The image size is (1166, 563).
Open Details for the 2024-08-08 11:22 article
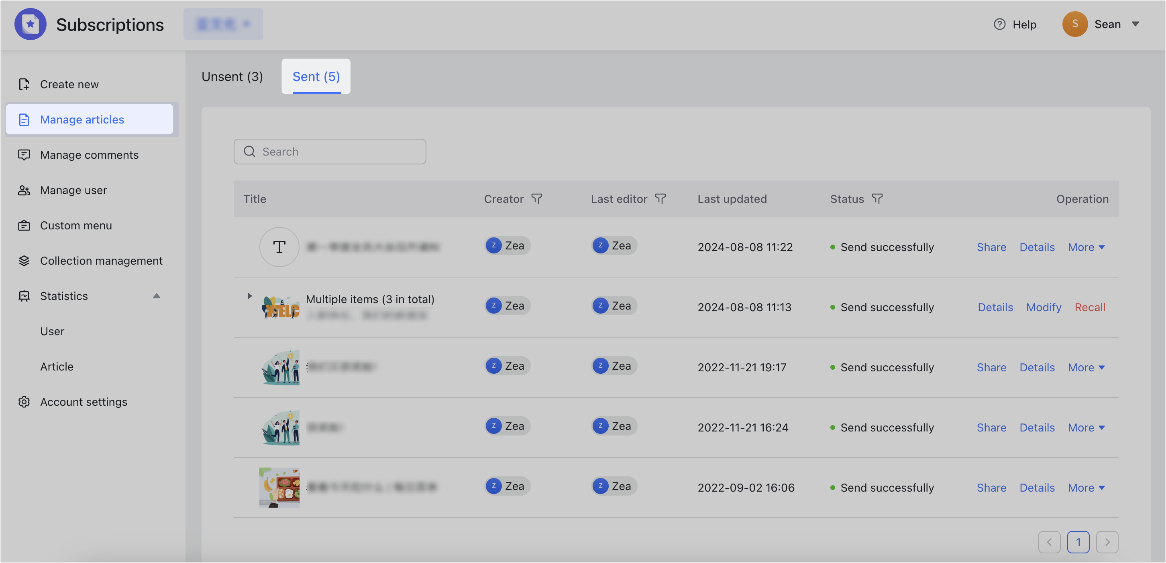(1037, 247)
